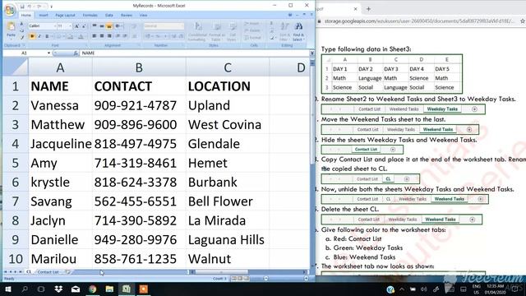
Task: Click the Copy icon in Clipboard group
Action: [22, 30]
